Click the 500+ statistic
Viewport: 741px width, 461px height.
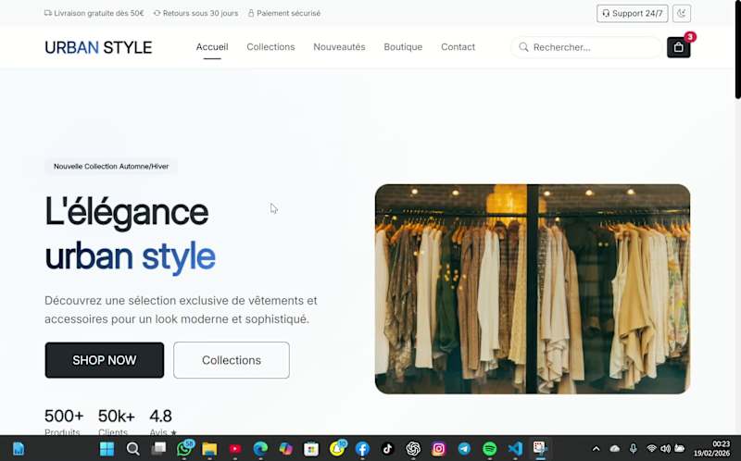tap(64, 416)
